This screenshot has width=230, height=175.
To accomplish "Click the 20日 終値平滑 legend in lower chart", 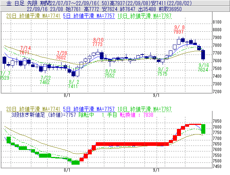I will 33,109.
